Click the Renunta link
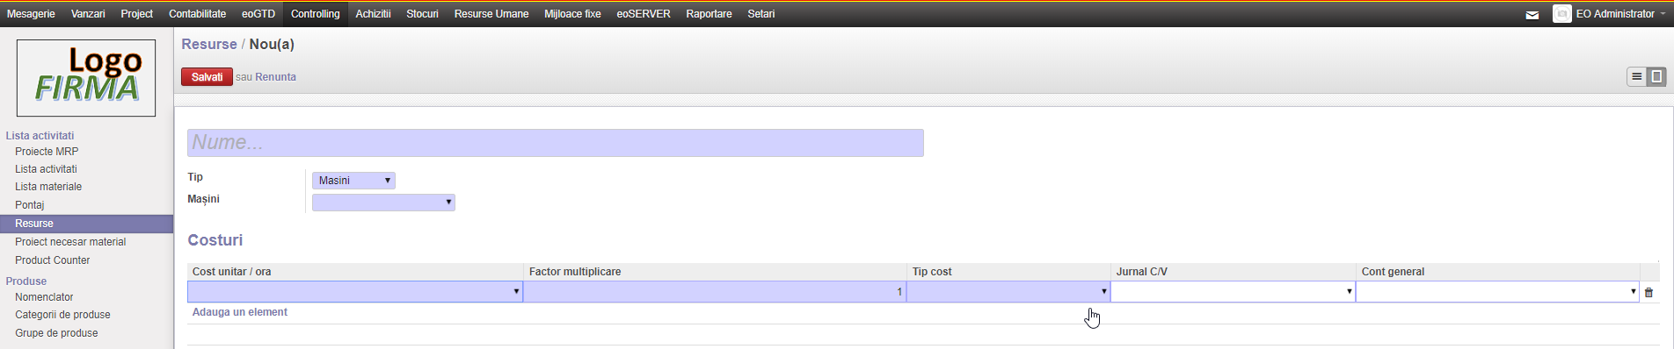 (275, 77)
